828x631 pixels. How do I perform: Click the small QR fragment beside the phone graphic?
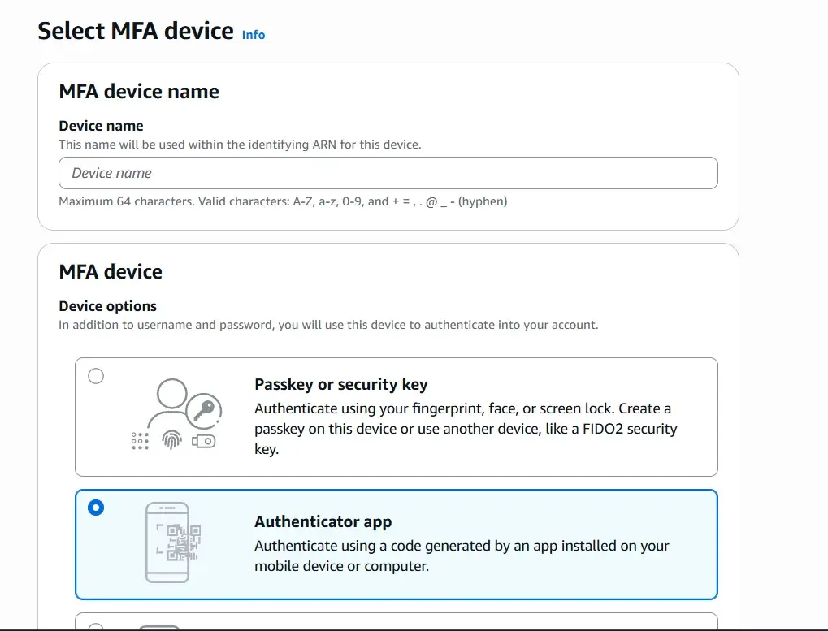click(x=196, y=533)
